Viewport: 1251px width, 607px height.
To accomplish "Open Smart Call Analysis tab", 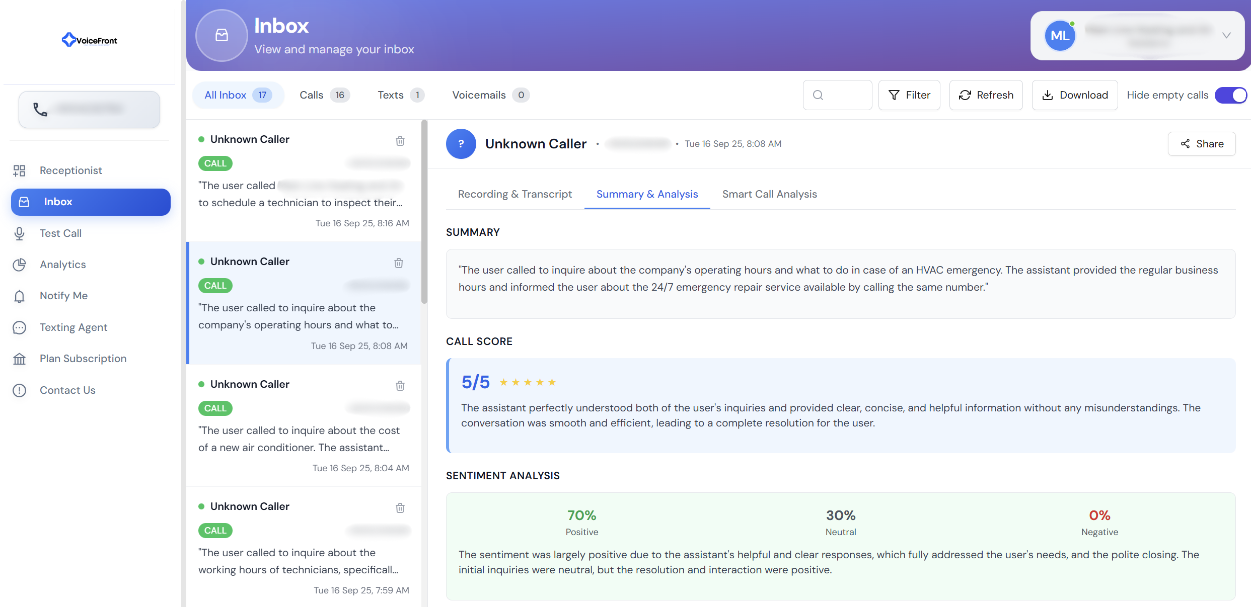I will [x=769, y=194].
